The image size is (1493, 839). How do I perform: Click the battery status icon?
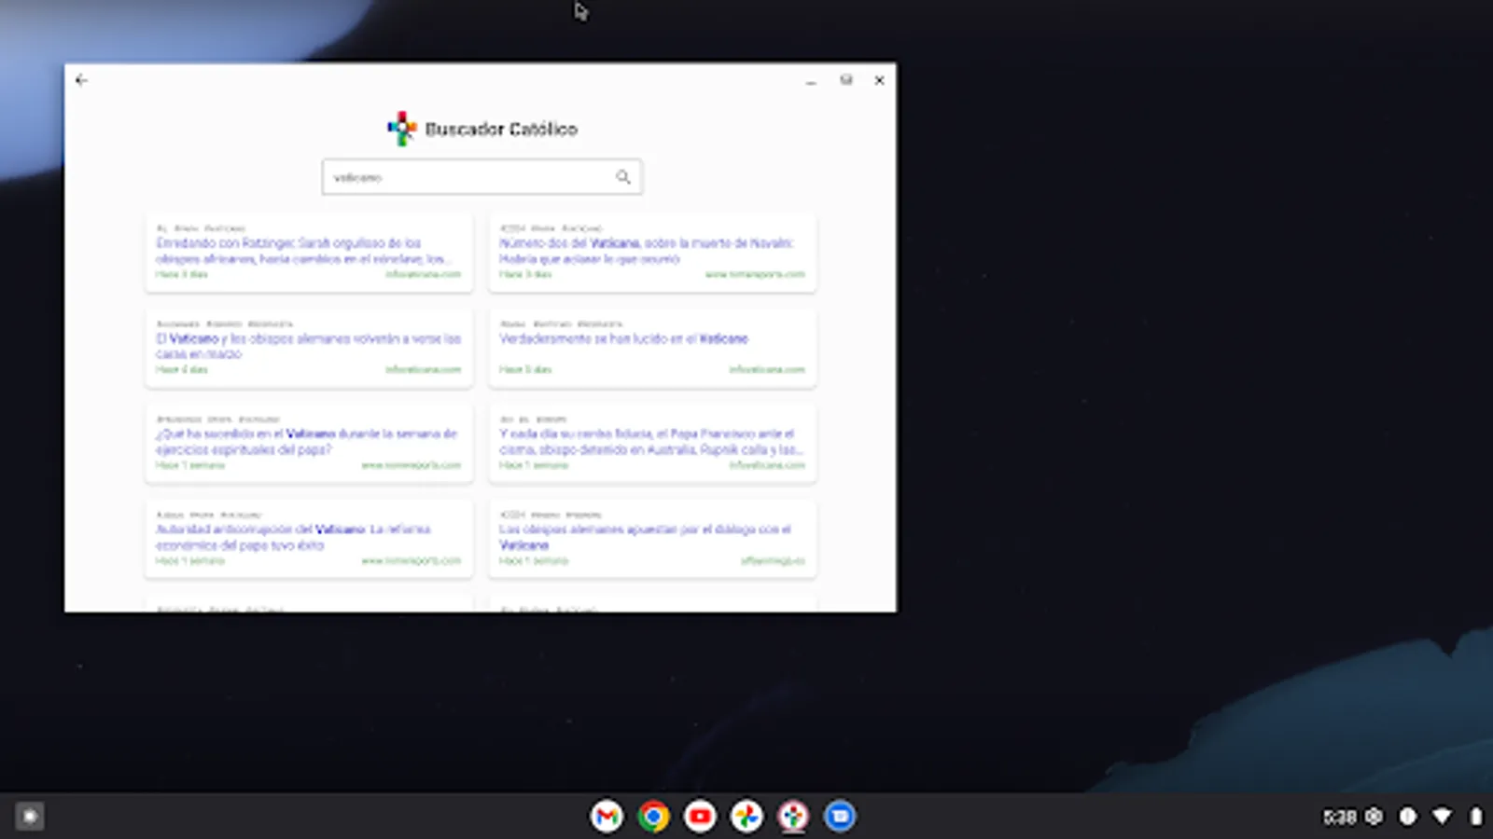click(x=1477, y=817)
